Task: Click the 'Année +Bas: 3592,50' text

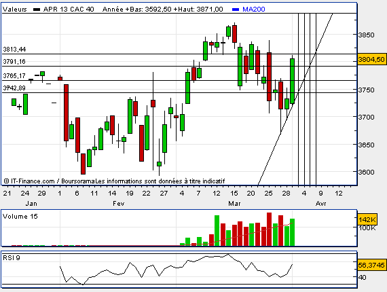Action: pos(137,10)
